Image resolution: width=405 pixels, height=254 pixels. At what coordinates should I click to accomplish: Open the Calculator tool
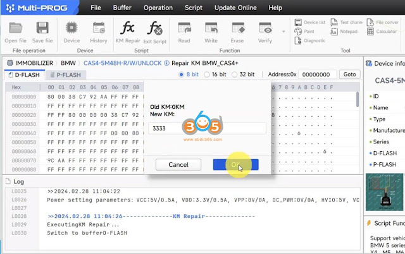tap(382, 32)
